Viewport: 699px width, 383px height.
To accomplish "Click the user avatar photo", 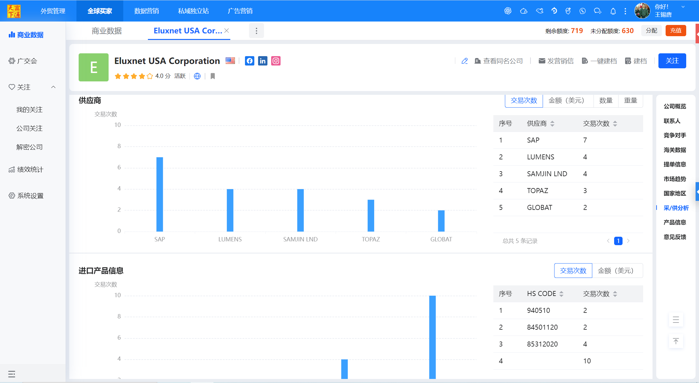I will 642,11.
